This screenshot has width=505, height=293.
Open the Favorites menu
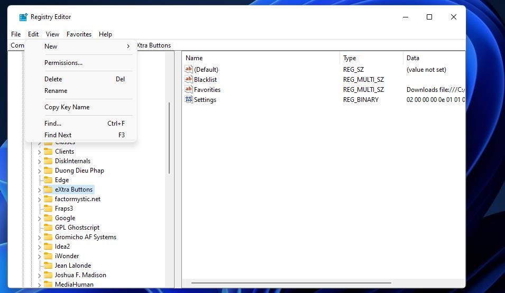79,34
